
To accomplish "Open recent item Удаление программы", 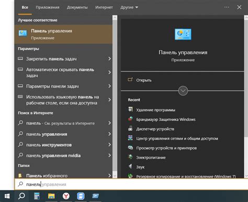I will coord(155,110).
